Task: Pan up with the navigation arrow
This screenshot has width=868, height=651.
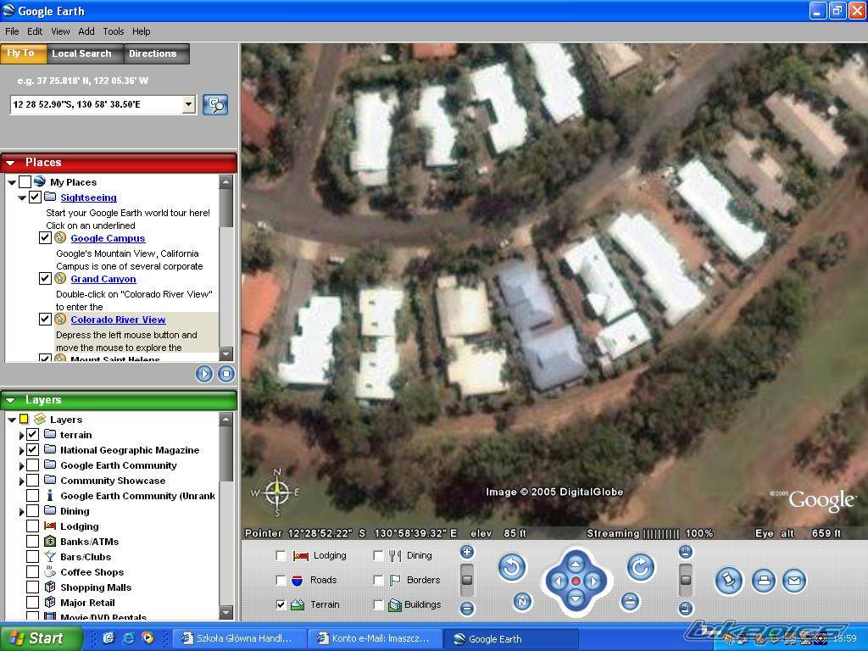Action: 576,565
